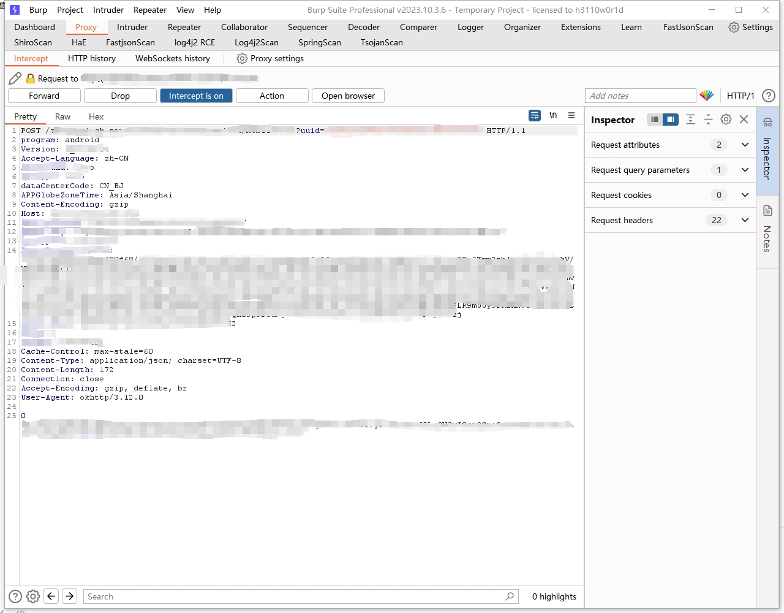Open the Notes sidebar tab

coord(767,231)
